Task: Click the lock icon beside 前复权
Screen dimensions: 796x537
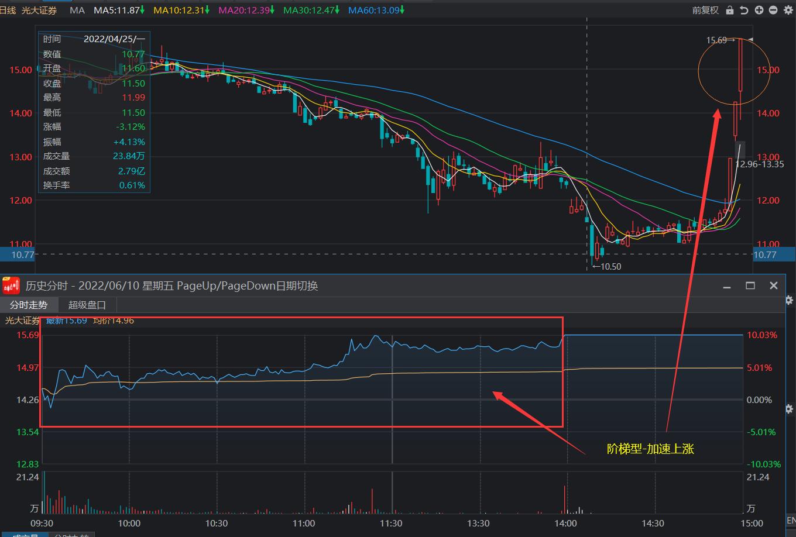Action: (729, 10)
